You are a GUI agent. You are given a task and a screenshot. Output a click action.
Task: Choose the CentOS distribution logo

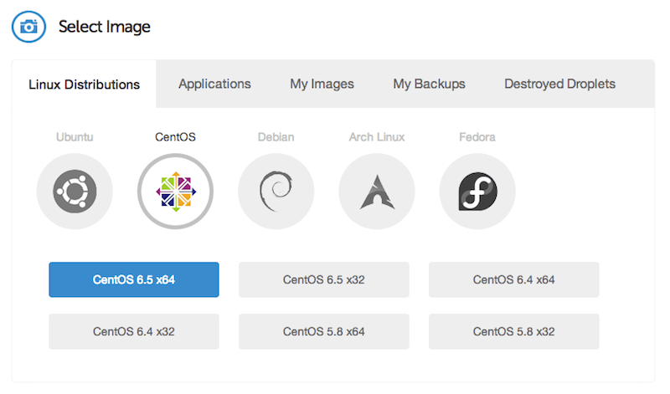(x=175, y=192)
